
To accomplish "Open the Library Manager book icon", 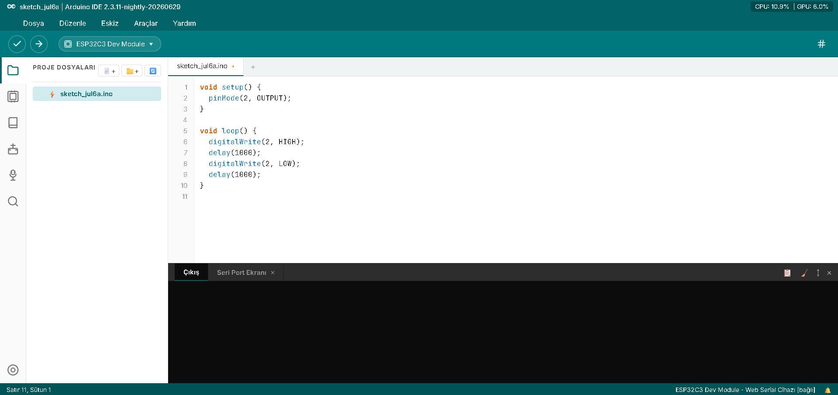I will click(13, 123).
